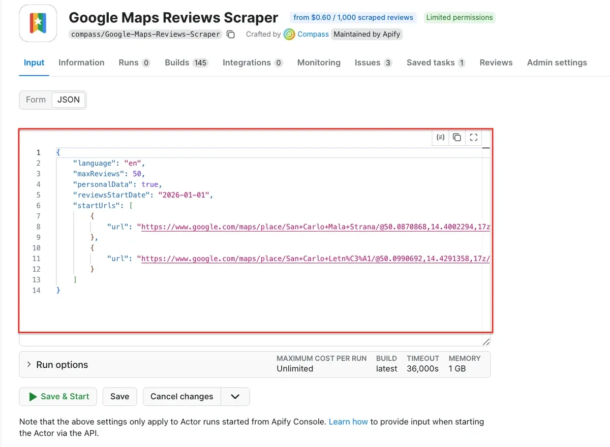This screenshot has height=447, width=610.
Task: Click the "maxReviews": 50 line
Action: tap(109, 174)
